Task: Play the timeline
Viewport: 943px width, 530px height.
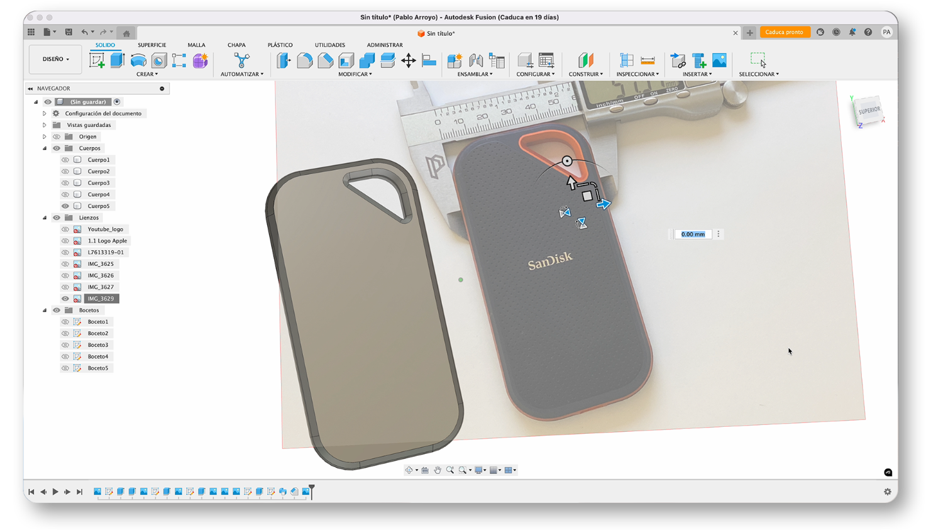Action: pos(55,492)
